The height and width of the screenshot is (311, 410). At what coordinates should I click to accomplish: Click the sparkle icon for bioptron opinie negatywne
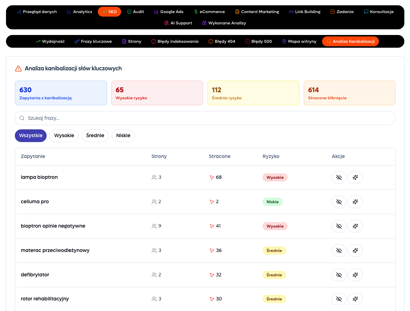[355, 226]
